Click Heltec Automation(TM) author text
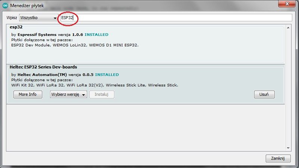Image resolution: width=299 pixels, height=168 pixels. (42, 74)
